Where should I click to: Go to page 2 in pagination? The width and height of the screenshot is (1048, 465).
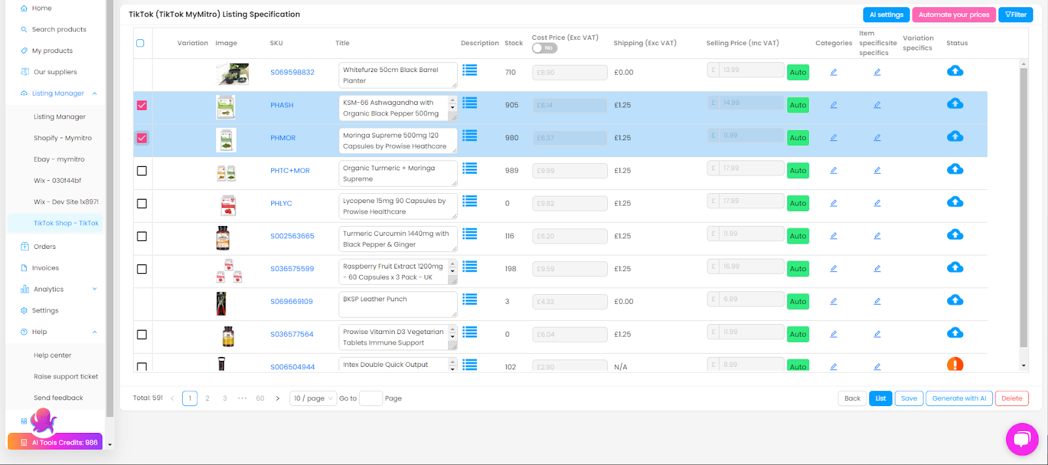point(208,398)
